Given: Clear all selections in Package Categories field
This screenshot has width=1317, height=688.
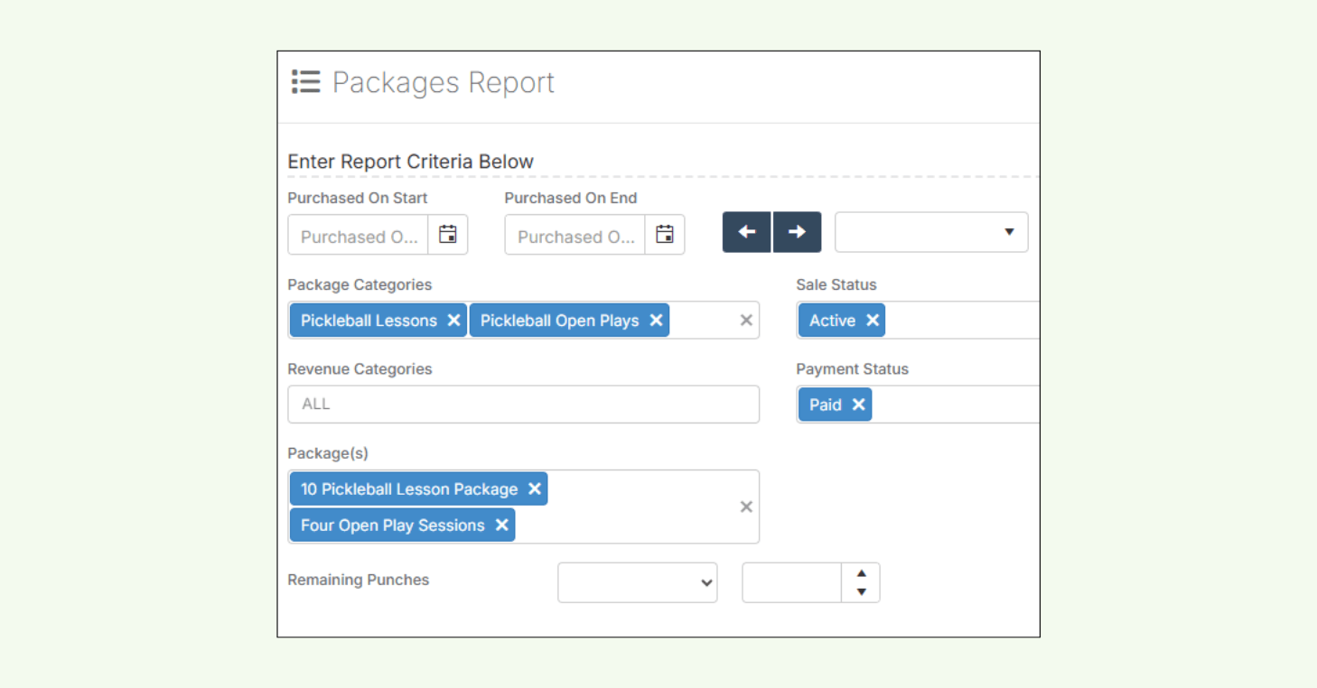Looking at the screenshot, I should (746, 320).
